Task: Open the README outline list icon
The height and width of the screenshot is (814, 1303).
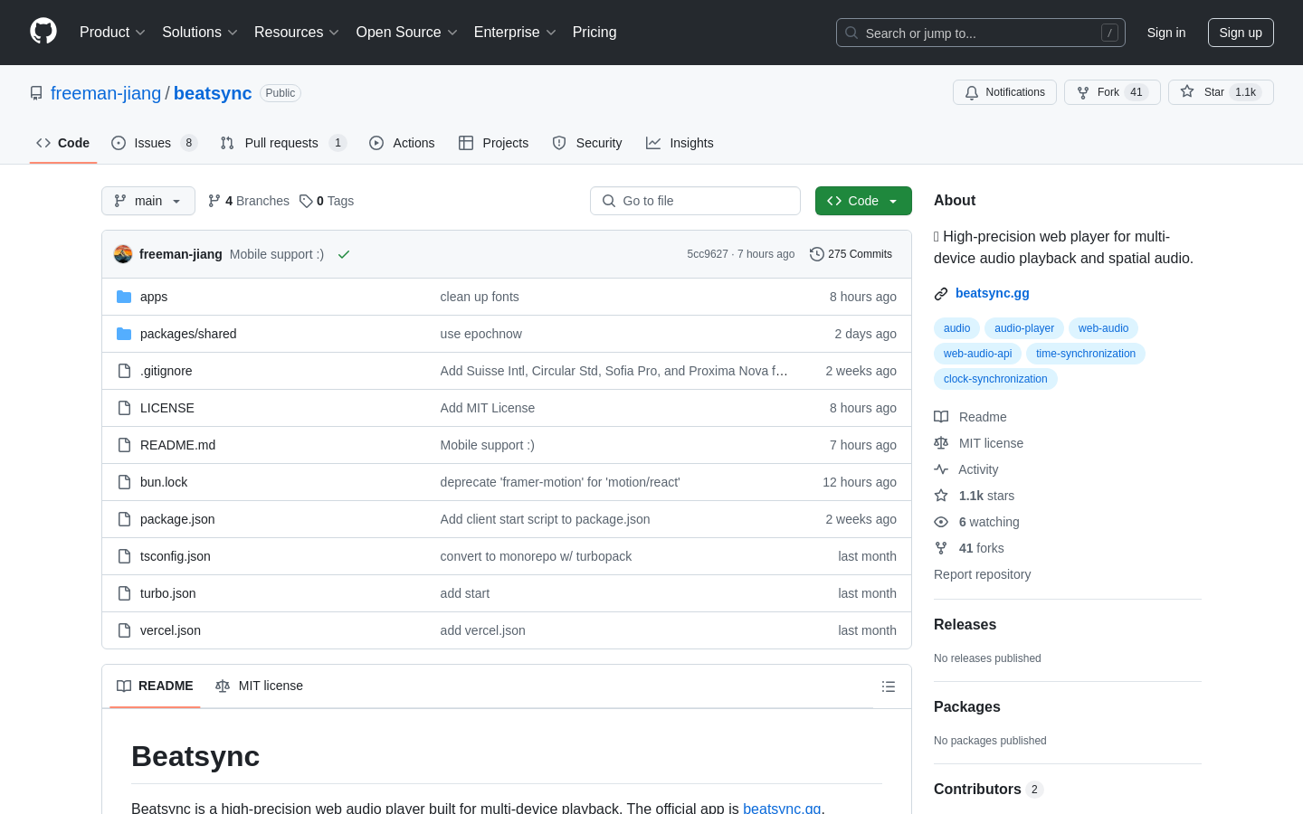Action: [889, 686]
